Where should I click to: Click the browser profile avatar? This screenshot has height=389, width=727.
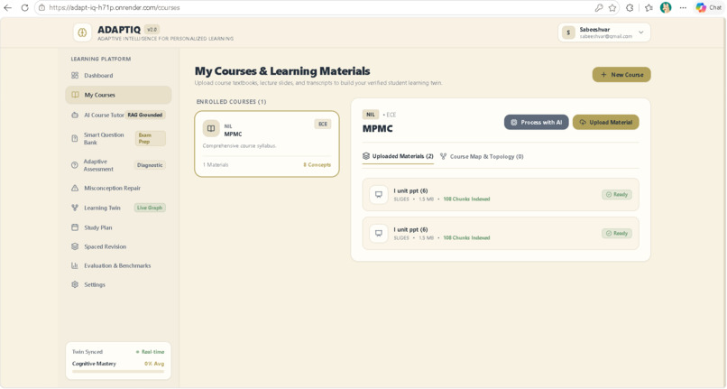(x=666, y=7)
